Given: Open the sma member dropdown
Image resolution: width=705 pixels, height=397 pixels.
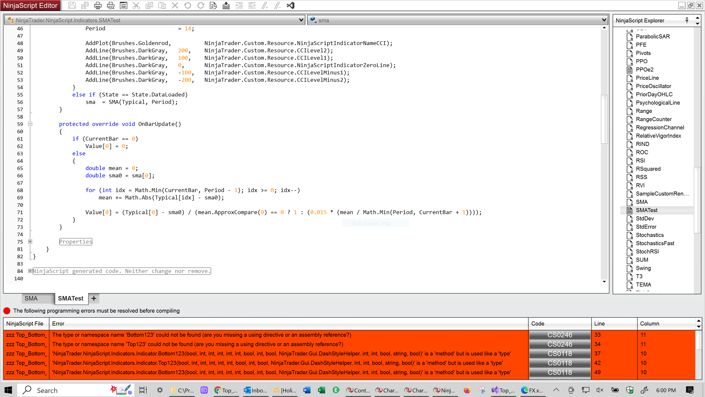Looking at the screenshot, I should [604, 20].
